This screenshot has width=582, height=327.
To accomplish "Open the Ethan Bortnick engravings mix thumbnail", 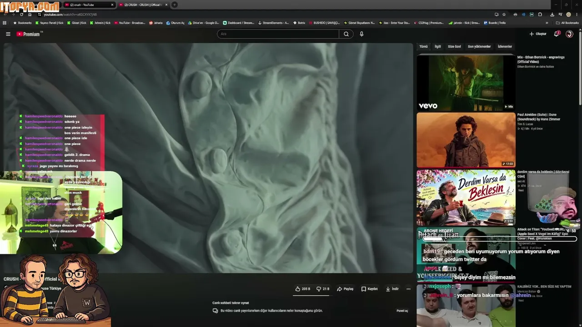I will coord(466,82).
